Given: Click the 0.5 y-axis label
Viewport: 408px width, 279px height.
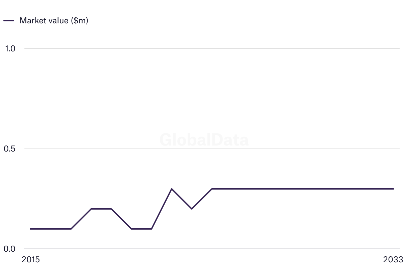Looking at the screenshot, I should coord(10,149).
